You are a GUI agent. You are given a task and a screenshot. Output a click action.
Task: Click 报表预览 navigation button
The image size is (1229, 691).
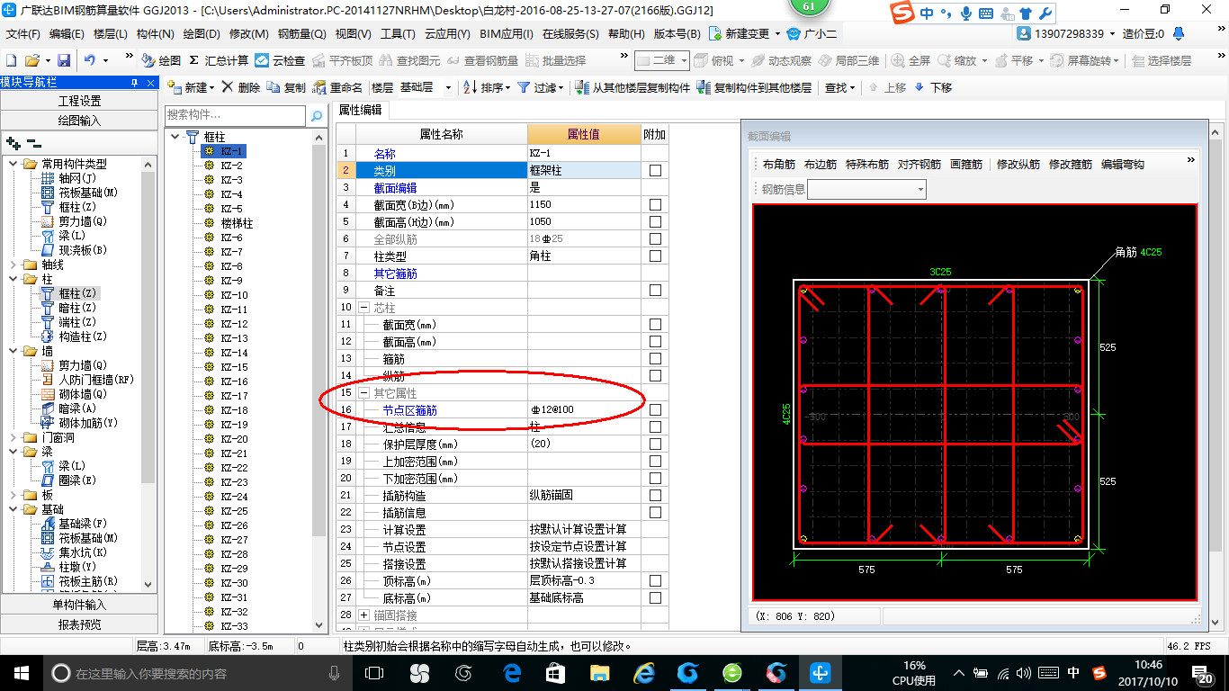[x=80, y=624]
